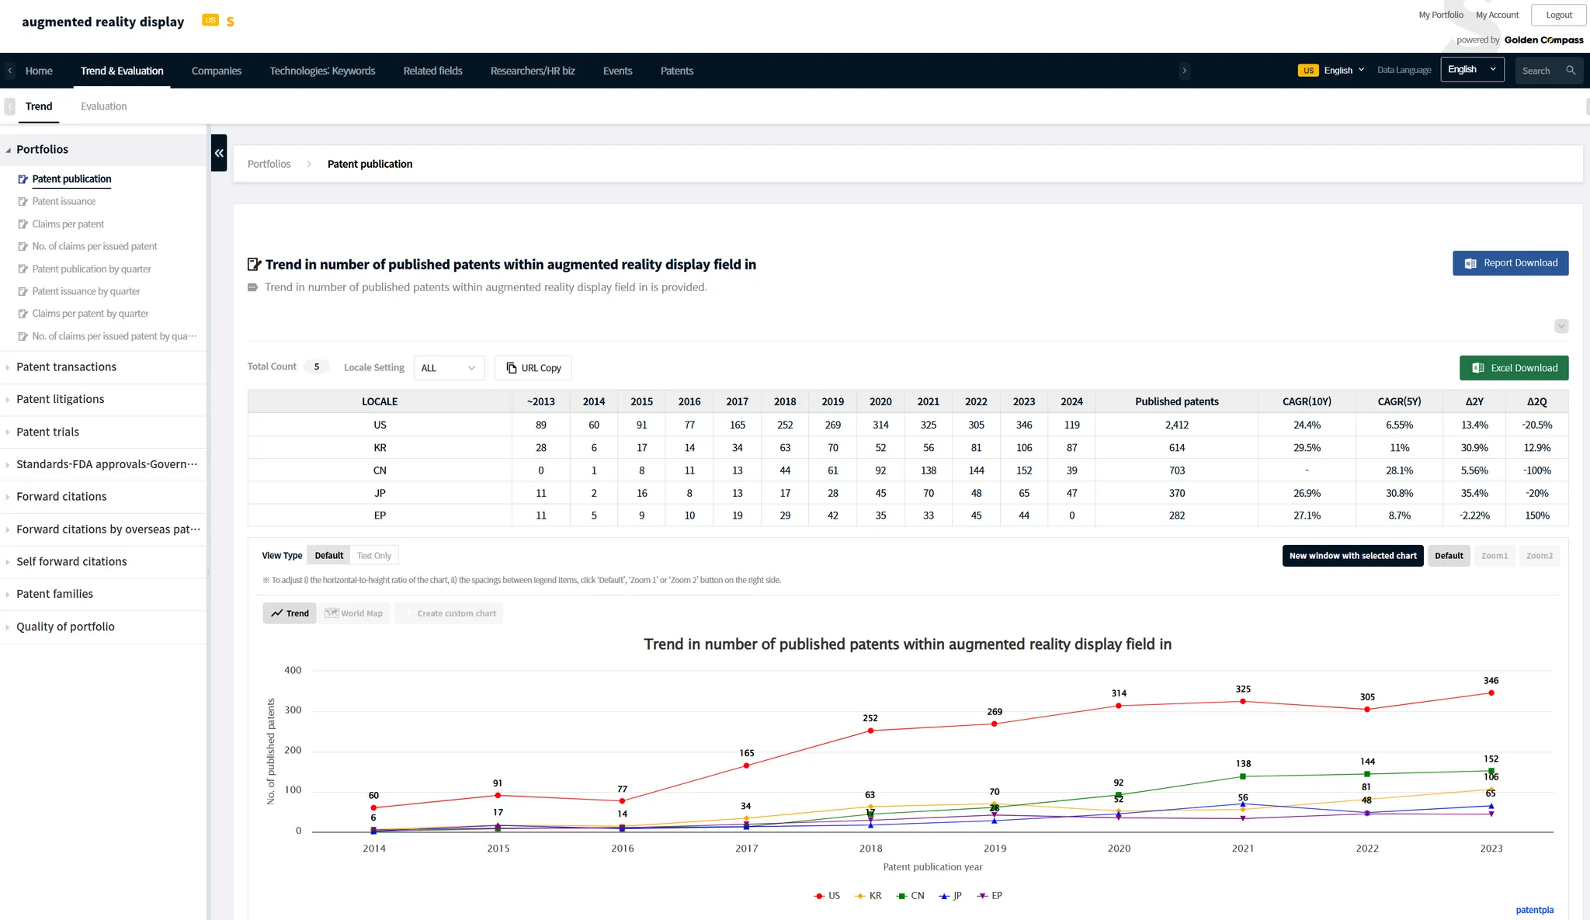Screen dimensions: 1590x920
Task: Switch to the Evaluation tab
Action: (x=103, y=106)
